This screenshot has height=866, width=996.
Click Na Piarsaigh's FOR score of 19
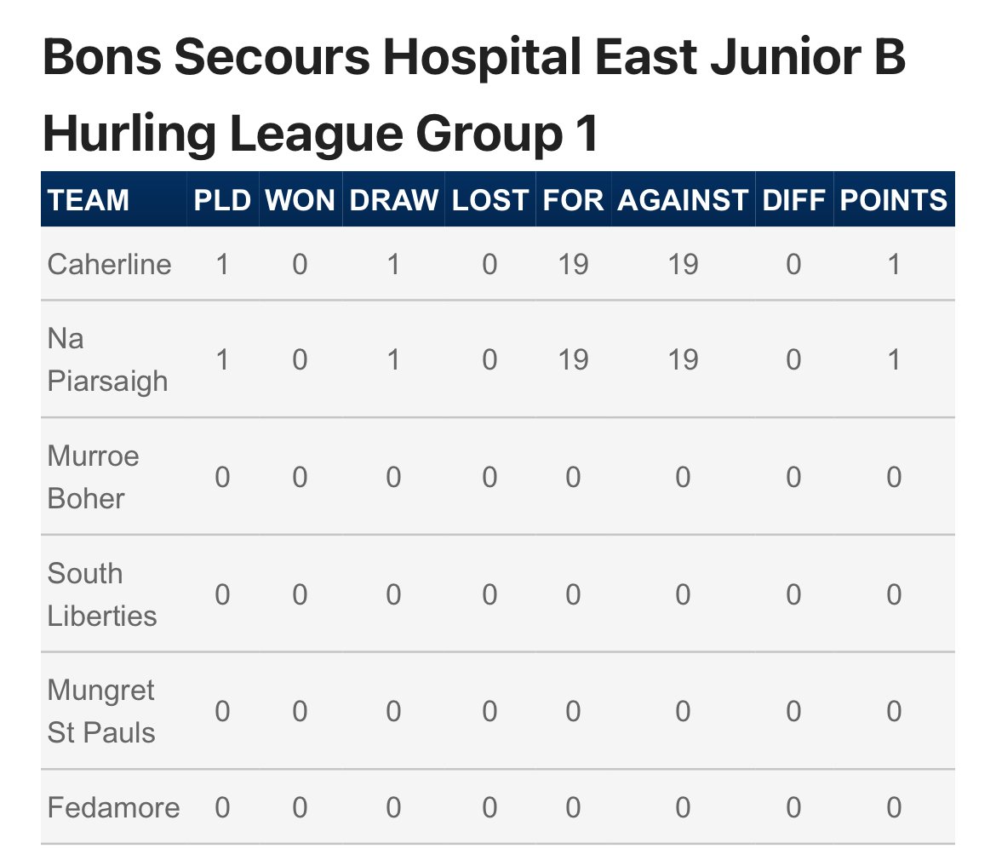pyautogui.click(x=573, y=359)
